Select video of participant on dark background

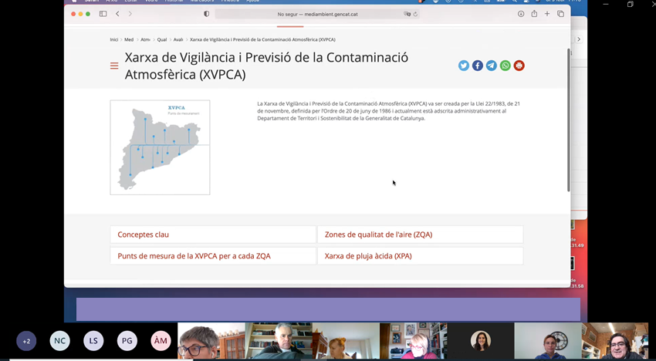point(481,341)
